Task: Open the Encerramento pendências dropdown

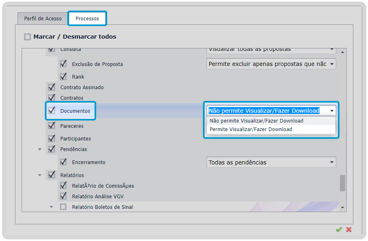Action: pyautogui.click(x=271, y=162)
